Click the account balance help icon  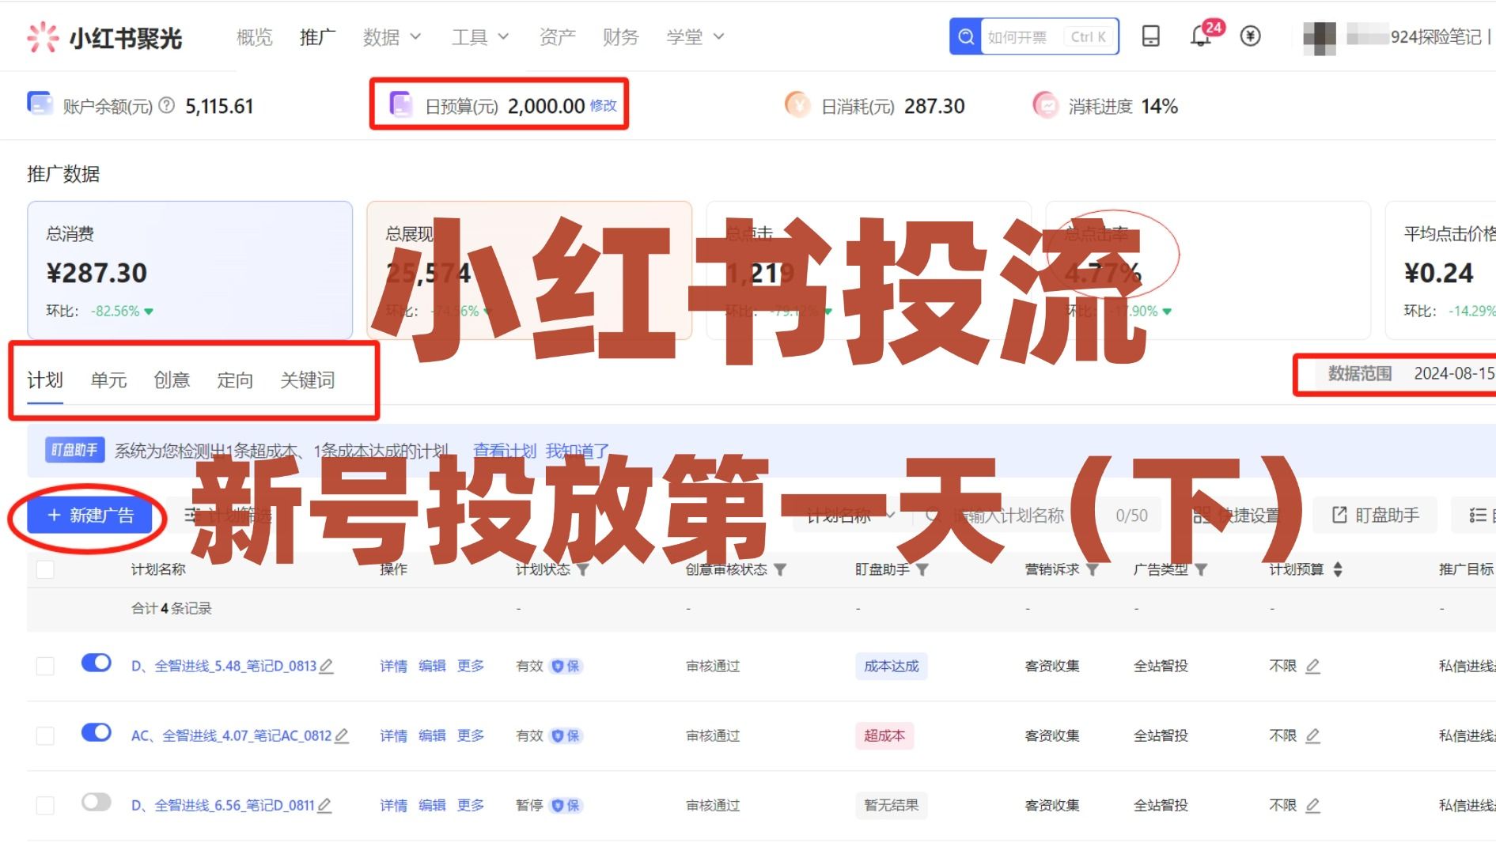point(166,105)
